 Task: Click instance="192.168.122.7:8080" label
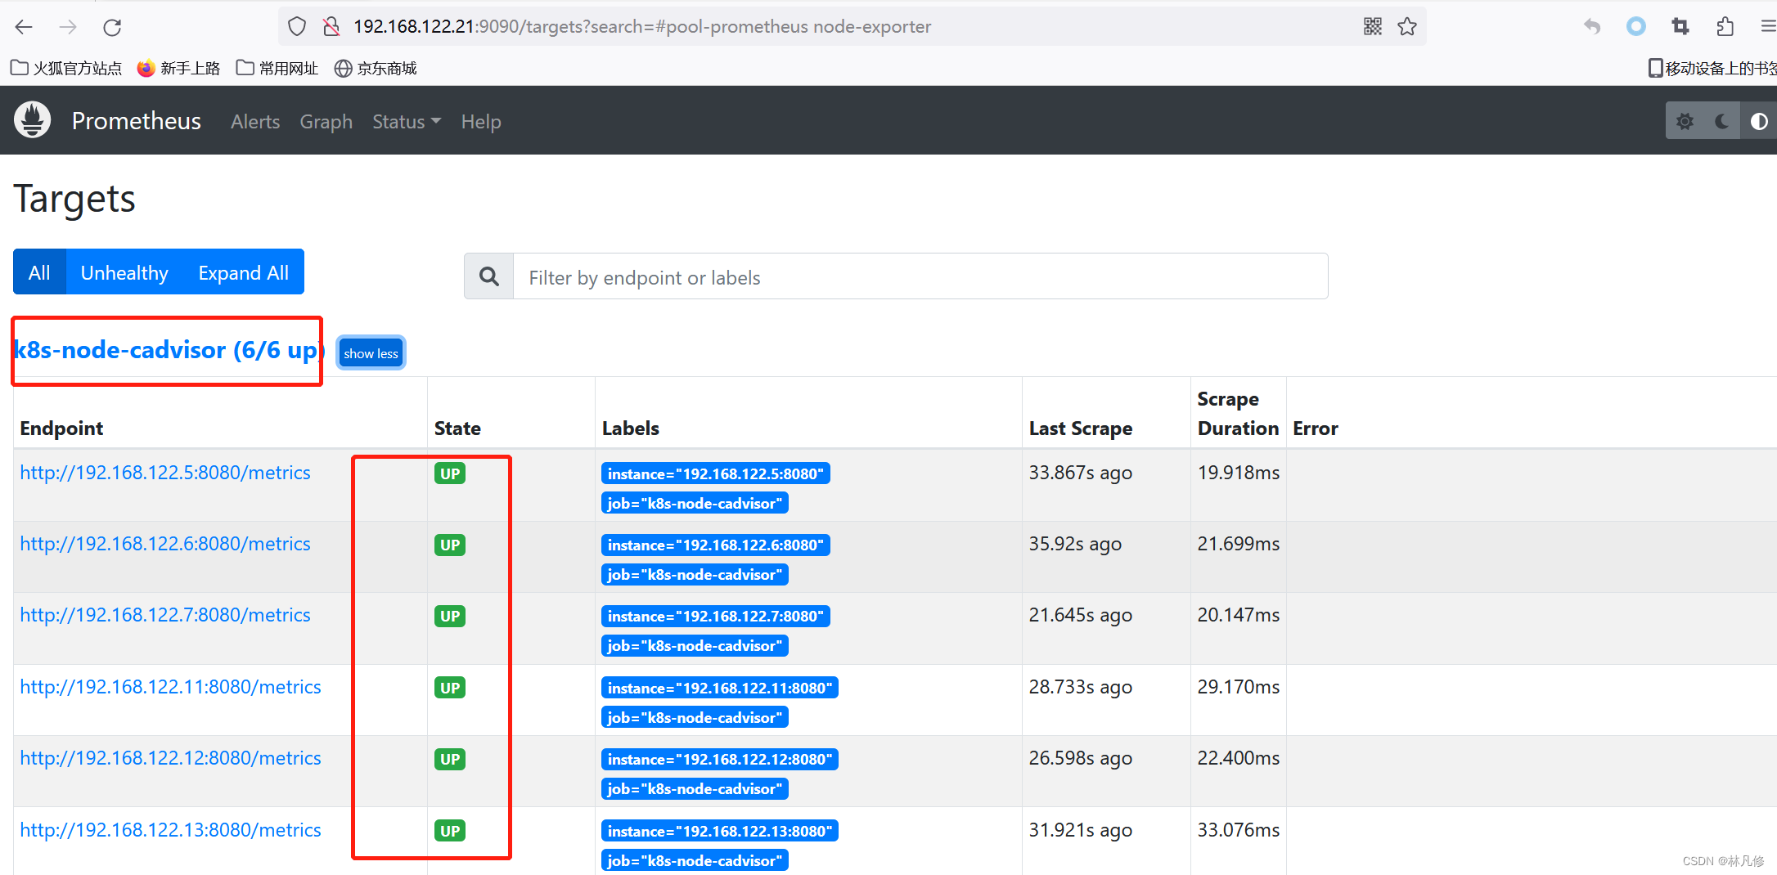716,616
